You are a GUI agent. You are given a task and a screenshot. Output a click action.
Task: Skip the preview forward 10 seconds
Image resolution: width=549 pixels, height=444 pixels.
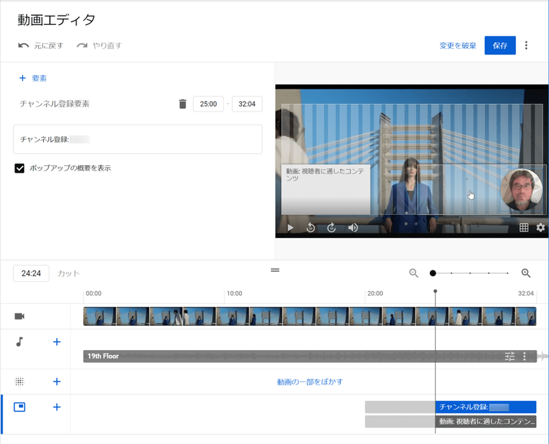[x=332, y=227]
